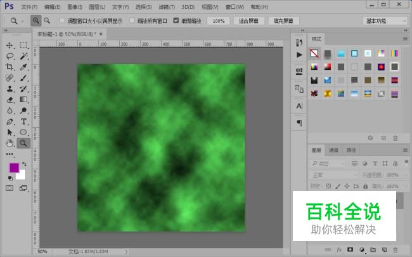The image size is (412, 257).
Task: Toggle lock image pixels brush icon
Action: tap(338, 186)
